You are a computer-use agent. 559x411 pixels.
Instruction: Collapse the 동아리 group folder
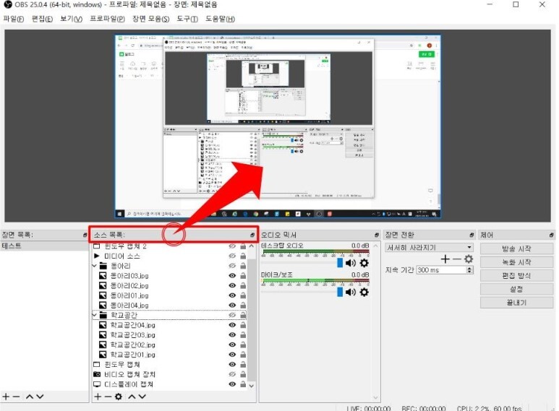95,266
